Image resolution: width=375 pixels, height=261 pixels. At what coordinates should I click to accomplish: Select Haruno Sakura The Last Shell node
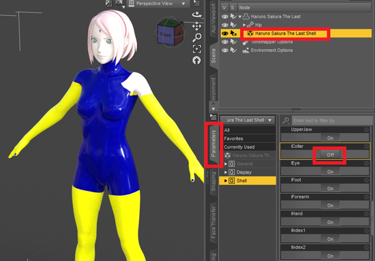pyautogui.click(x=285, y=33)
